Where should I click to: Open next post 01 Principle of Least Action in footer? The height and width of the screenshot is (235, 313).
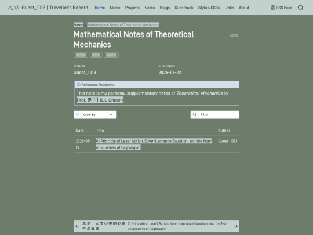(178, 226)
